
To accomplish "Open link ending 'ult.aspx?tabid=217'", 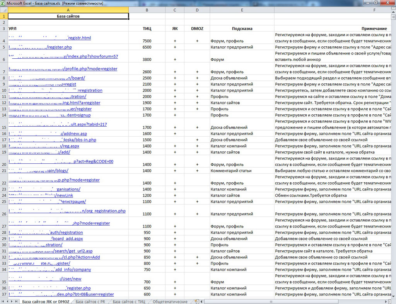I will click(x=58, y=124).
